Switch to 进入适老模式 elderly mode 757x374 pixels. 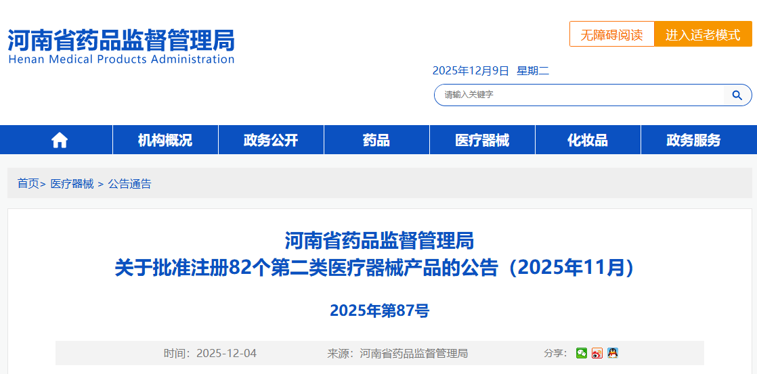coord(703,34)
